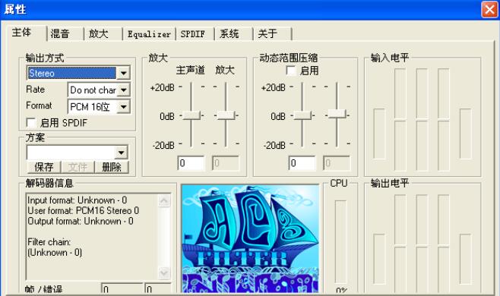Click the AC3 Filter ship logo image
Image resolution: width=500 pixels, height=296 pixels.
coord(250,238)
